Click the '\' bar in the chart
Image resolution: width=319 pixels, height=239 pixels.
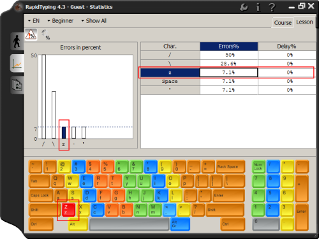click(54, 115)
